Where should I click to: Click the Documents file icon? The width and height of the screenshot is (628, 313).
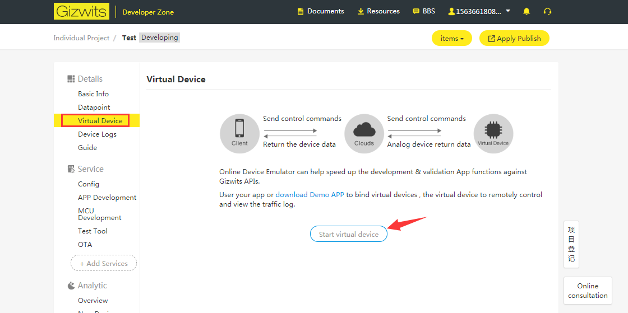(x=301, y=12)
